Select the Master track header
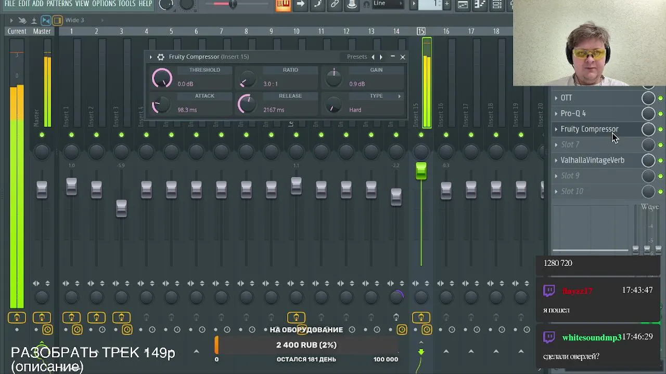666x374 pixels. click(42, 32)
